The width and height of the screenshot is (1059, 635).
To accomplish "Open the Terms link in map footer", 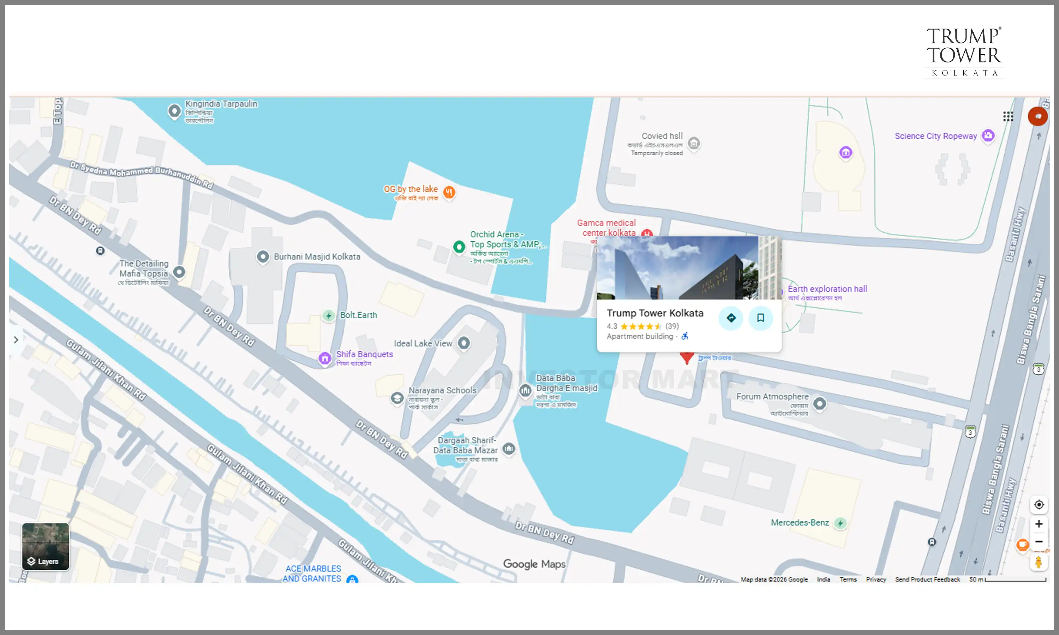I will 848,579.
